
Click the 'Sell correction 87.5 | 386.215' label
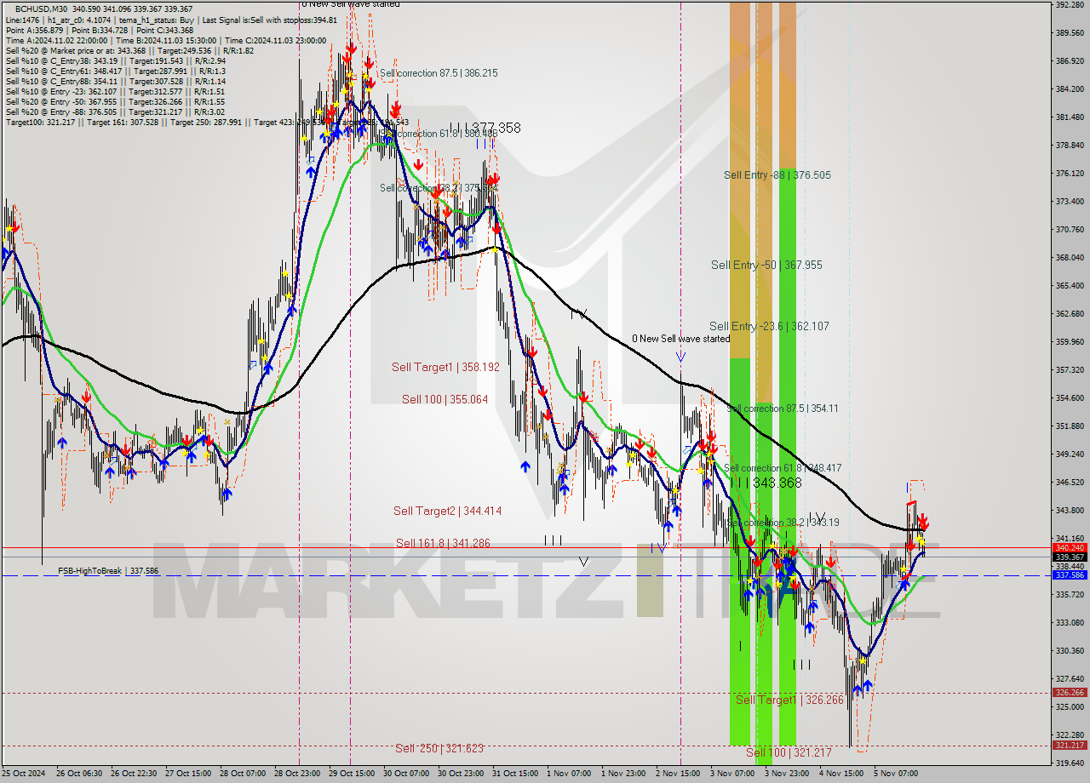[439, 73]
